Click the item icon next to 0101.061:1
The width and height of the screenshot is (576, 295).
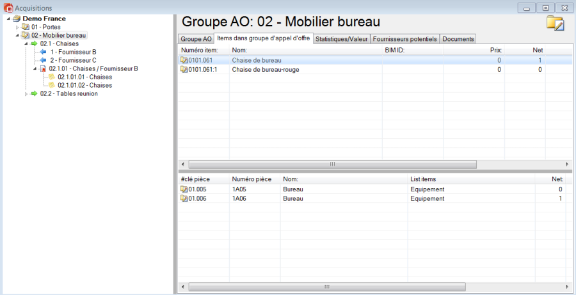click(184, 69)
